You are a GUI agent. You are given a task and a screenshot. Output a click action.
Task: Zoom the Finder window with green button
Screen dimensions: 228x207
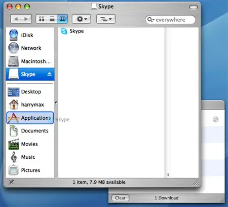click(27, 7)
